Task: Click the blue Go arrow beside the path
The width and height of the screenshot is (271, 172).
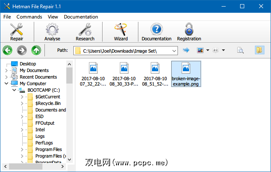Action: tap(186, 50)
